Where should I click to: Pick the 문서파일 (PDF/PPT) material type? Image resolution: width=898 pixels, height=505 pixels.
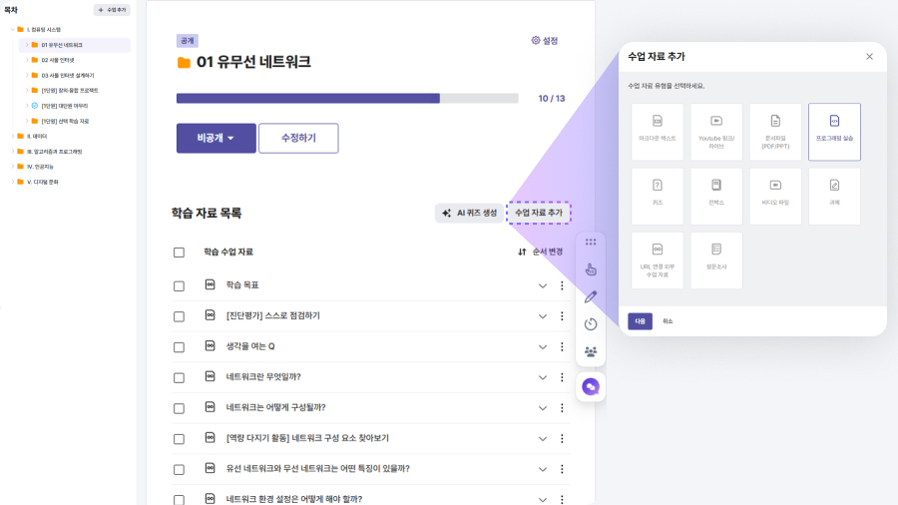coord(775,132)
